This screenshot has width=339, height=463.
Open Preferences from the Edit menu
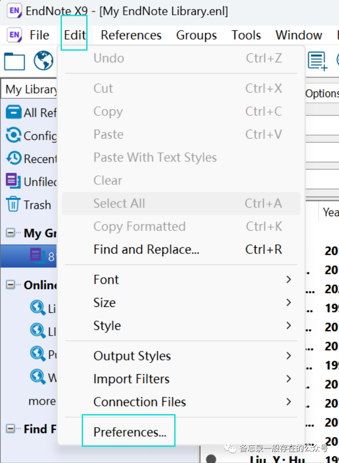pyautogui.click(x=181, y=432)
